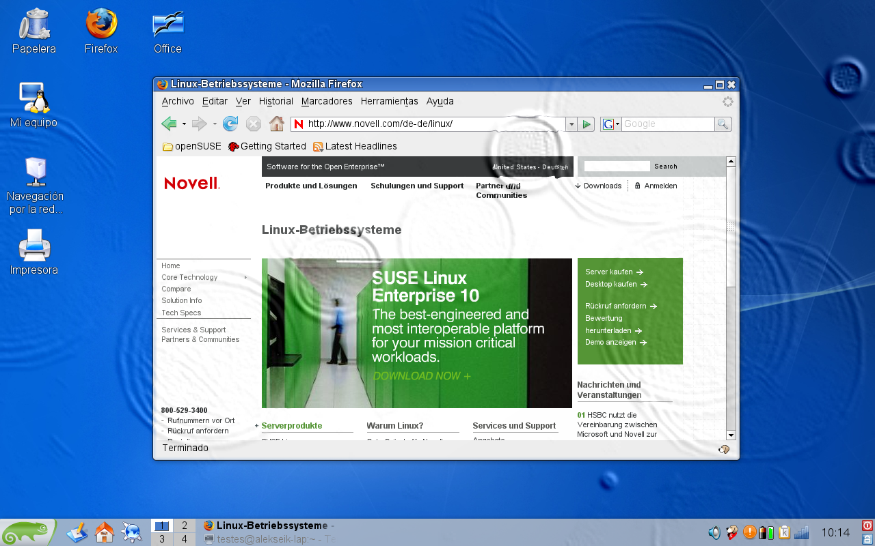Open the battery status tray icon
Screen dimensions: 875x546
[766, 532]
